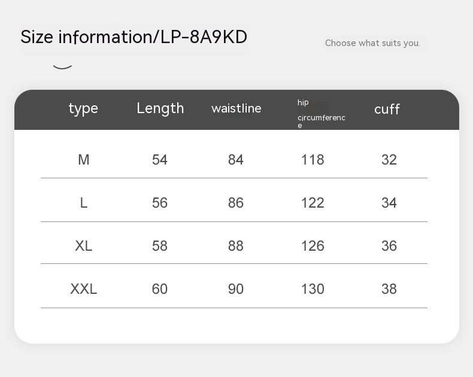Select the XXL size row label
473x377 pixels.
[x=84, y=289]
